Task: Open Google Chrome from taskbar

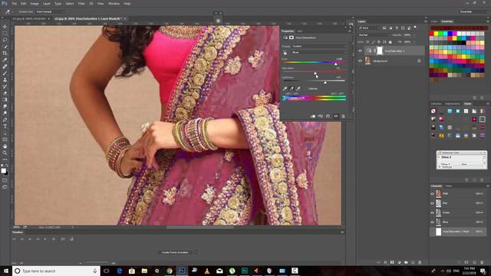Action: click(170, 271)
